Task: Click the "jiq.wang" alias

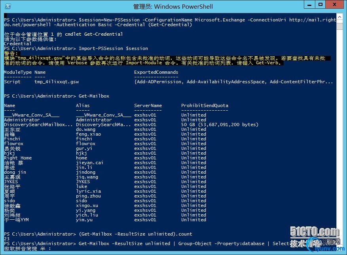Action: point(87,177)
